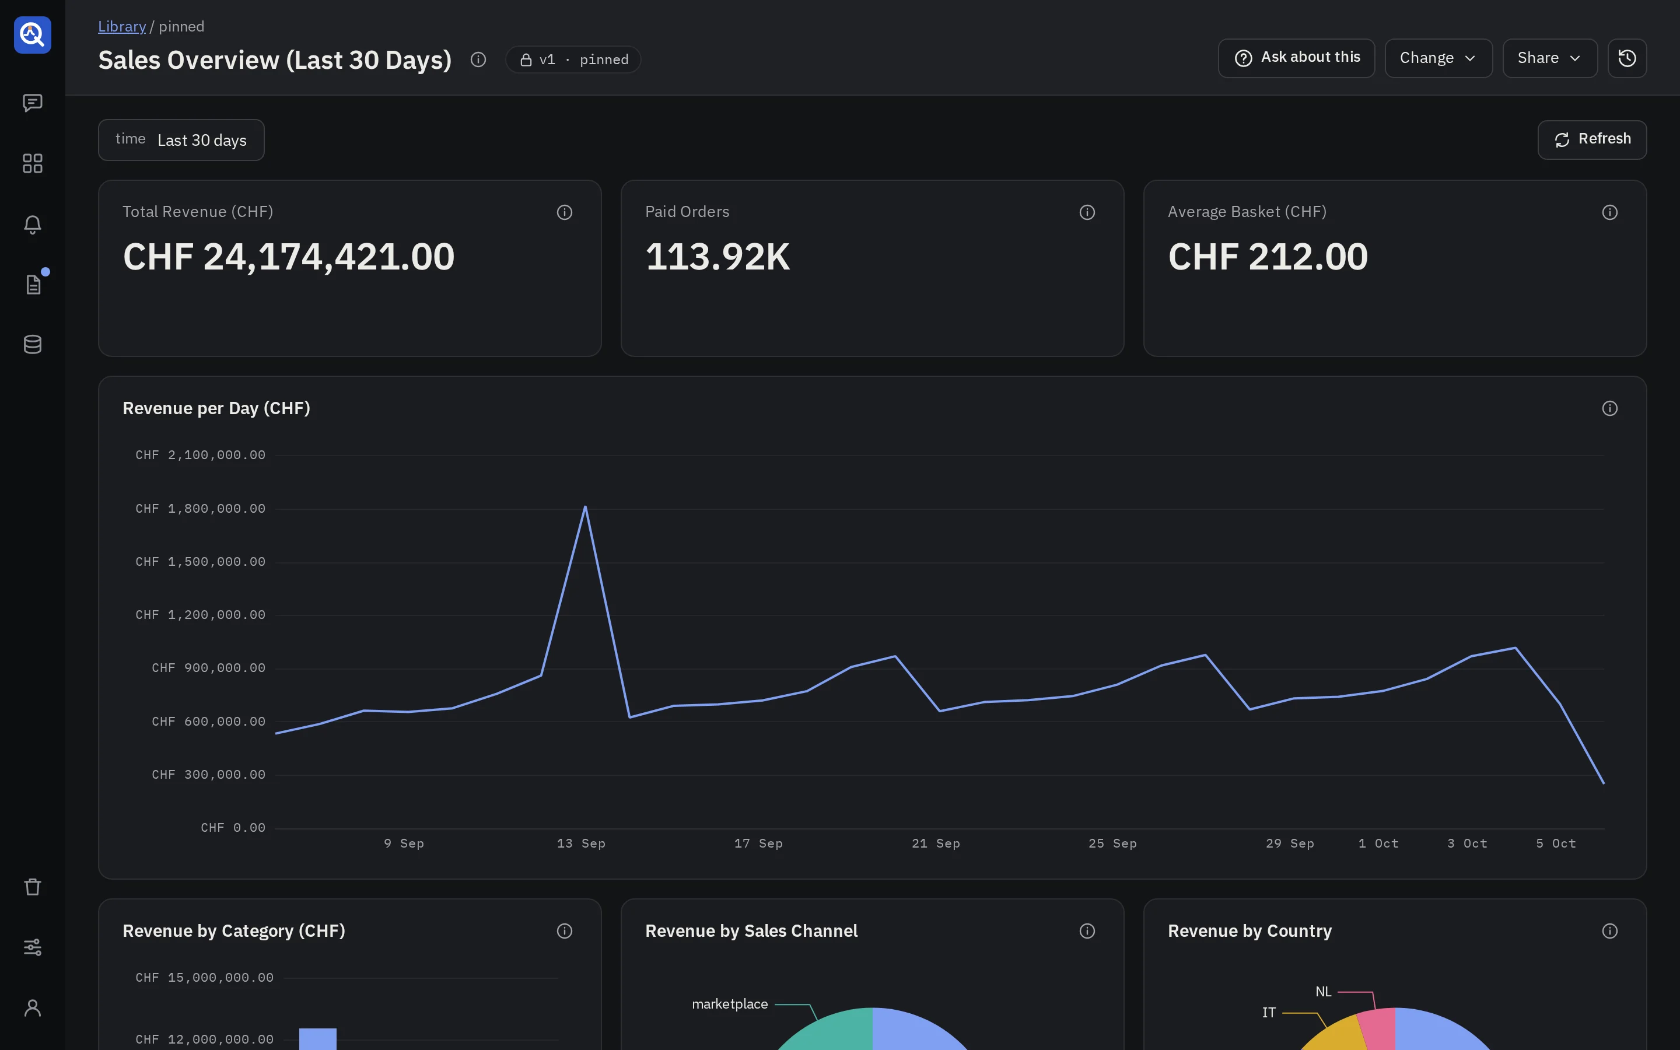Click the CHF 24,174,421.00 total revenue value
1680x1050 pixels.
(x=289, y=256)
